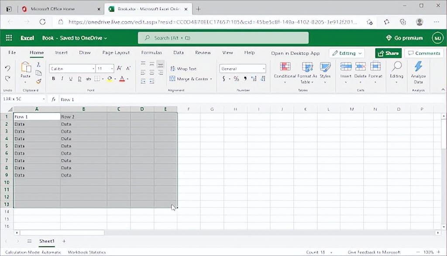Decrease font size
Image resolution: width=447 pixels, height=256 pixels.
click(x=128, y=68)
